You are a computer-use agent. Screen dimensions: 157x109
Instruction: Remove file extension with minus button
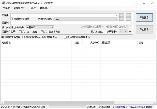tap(128, 19)
